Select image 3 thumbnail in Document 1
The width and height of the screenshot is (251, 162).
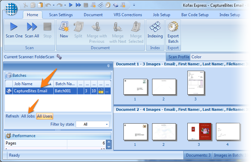click(196, 83)
